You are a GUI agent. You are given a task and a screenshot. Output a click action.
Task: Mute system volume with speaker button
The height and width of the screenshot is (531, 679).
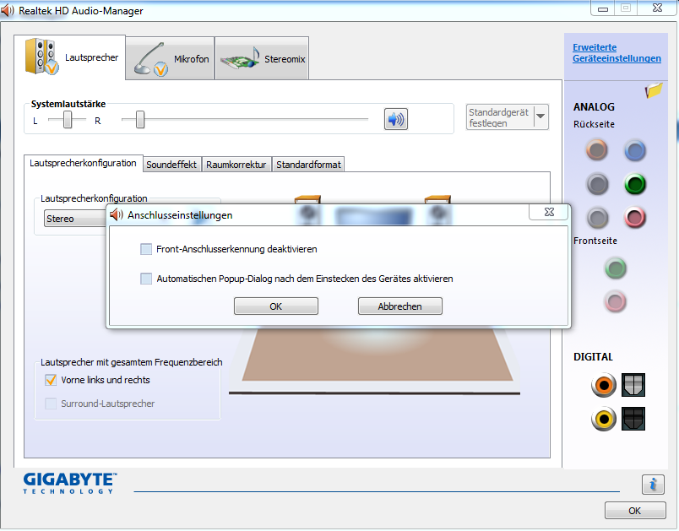tap(396, 119)
